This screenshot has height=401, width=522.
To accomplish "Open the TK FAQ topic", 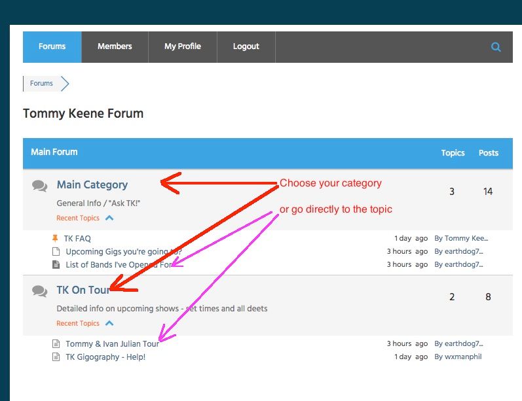I will pos(77,238).
